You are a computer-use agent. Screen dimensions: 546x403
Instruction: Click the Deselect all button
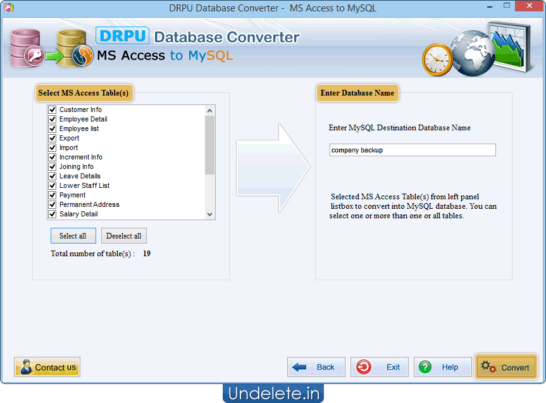coord(123,236)
